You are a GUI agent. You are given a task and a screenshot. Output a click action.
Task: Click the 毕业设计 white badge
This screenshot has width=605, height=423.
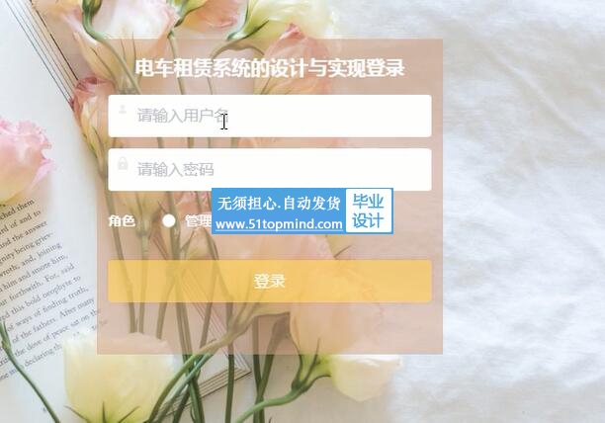(x=368, y=211)
